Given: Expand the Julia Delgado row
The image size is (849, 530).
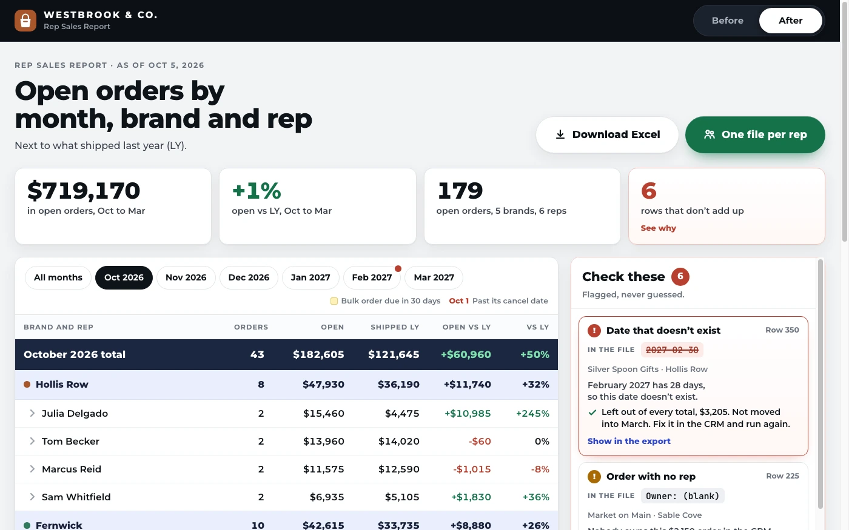Looking at the screenshot, I should [32, 414].
